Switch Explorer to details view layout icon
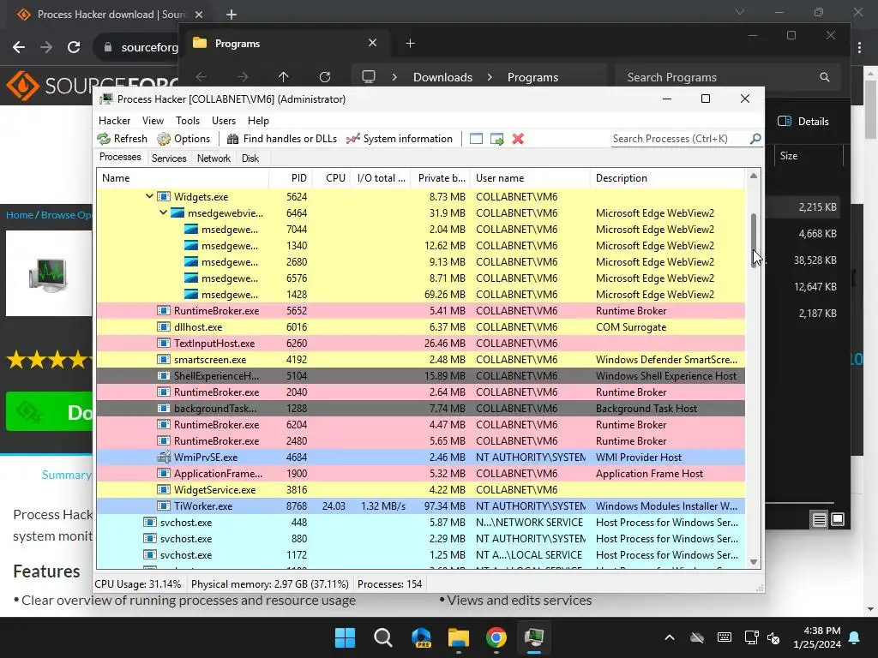The image size is (878, 658). (x=819, y=520)
